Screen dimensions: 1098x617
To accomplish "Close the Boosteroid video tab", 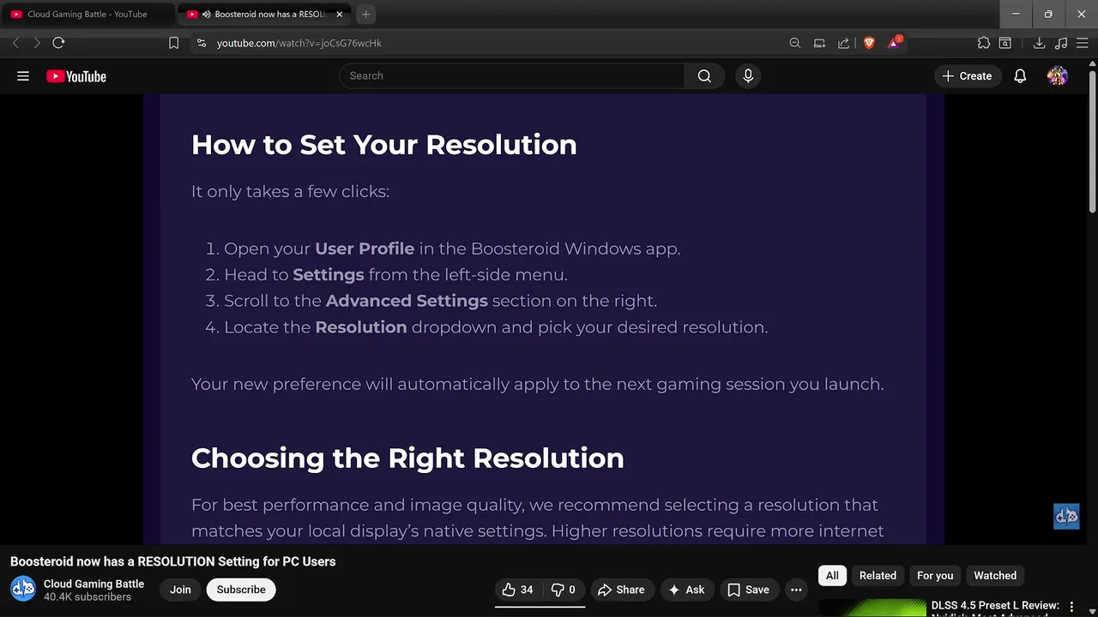I will click(x=340, y=15).
